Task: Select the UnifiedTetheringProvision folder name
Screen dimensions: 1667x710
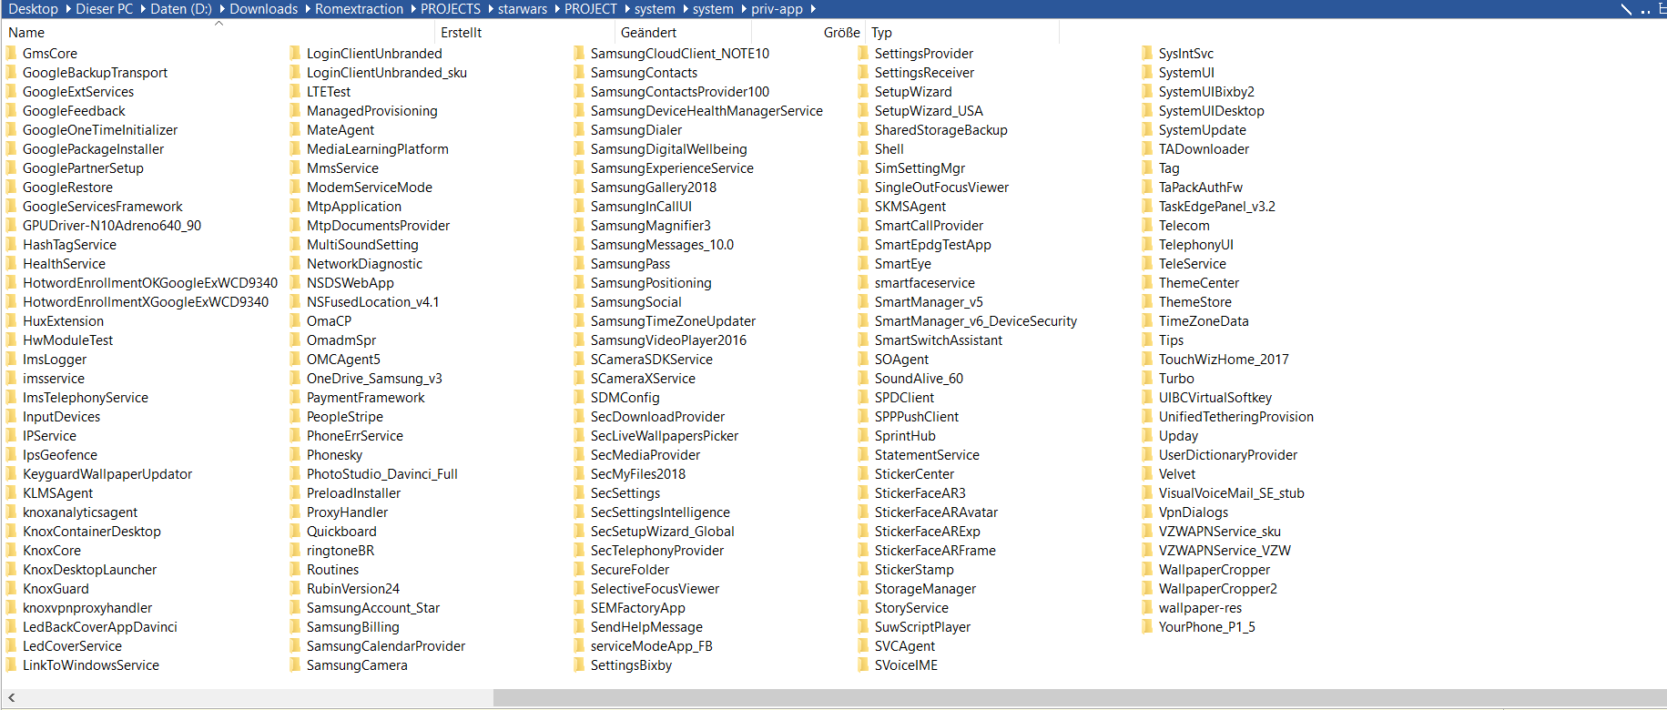Action: click(1236, 416)
